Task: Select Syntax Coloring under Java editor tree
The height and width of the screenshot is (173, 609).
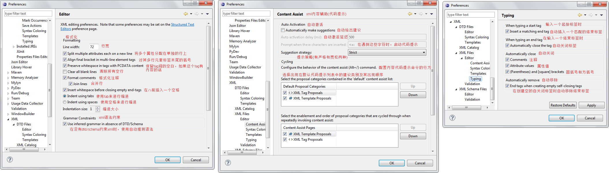Action: [34, 31]
